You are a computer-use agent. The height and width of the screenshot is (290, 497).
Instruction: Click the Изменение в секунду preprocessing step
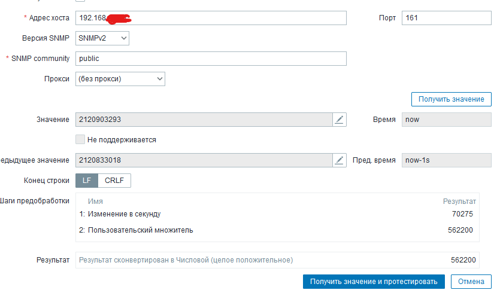(x=124, y=214)
